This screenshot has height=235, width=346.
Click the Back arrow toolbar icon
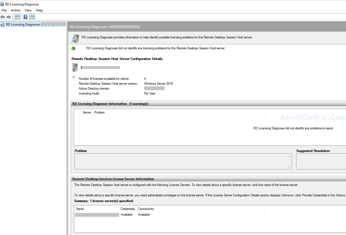tap(3, 17)
